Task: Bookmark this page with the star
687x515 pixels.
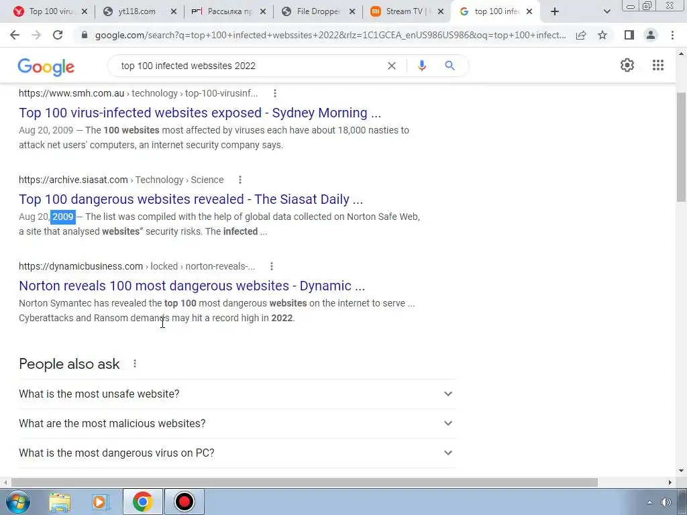Action: (602, 35)
